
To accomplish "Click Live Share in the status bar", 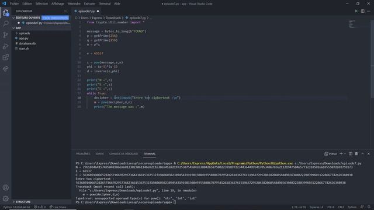I will tap(58, 207).
